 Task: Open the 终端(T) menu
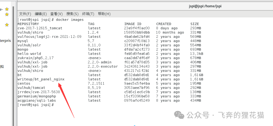click(88, 14)
